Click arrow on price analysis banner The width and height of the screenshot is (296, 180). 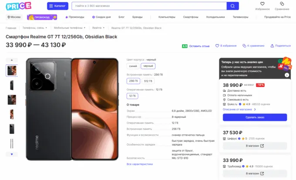pyautogui.click(x=287, y=75)
